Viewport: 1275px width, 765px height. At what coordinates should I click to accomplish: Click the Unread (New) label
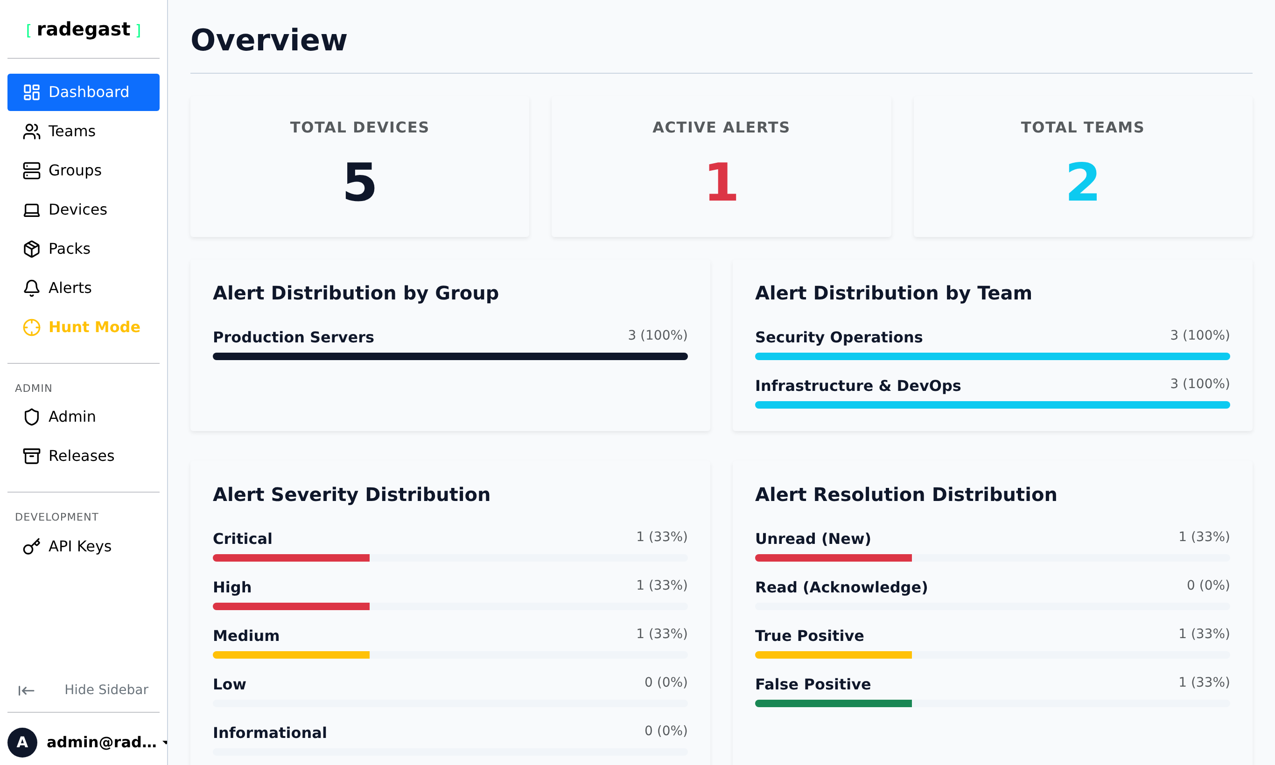pos(813,539)
